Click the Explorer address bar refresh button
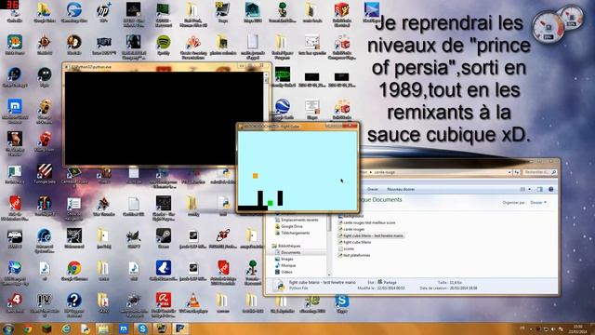Image resolution: width=595 pixels, height=335 pixels. [x=517, y=172]
